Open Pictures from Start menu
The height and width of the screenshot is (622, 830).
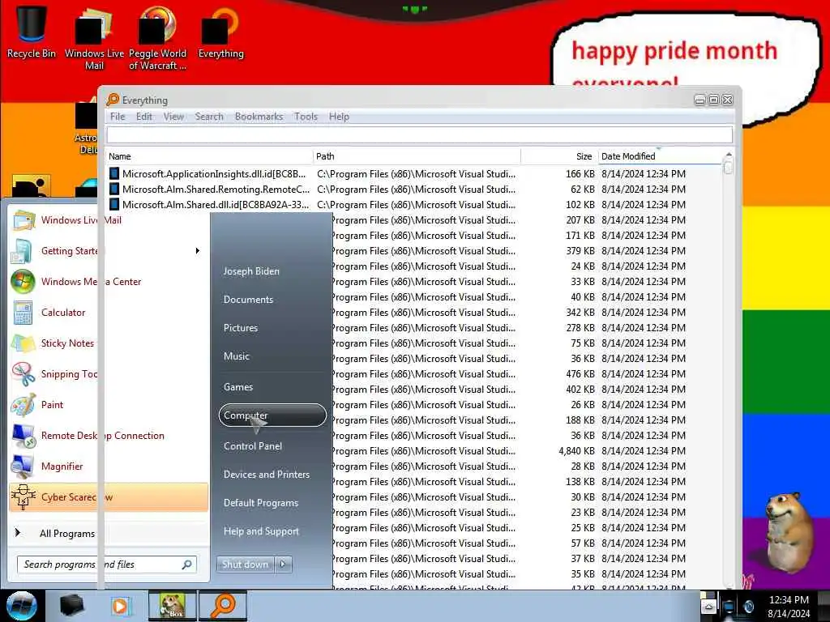pyautogui.click(x=241, y=328)
